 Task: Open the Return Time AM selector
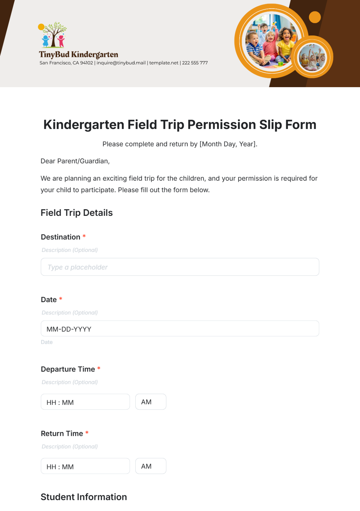point(151,466)
